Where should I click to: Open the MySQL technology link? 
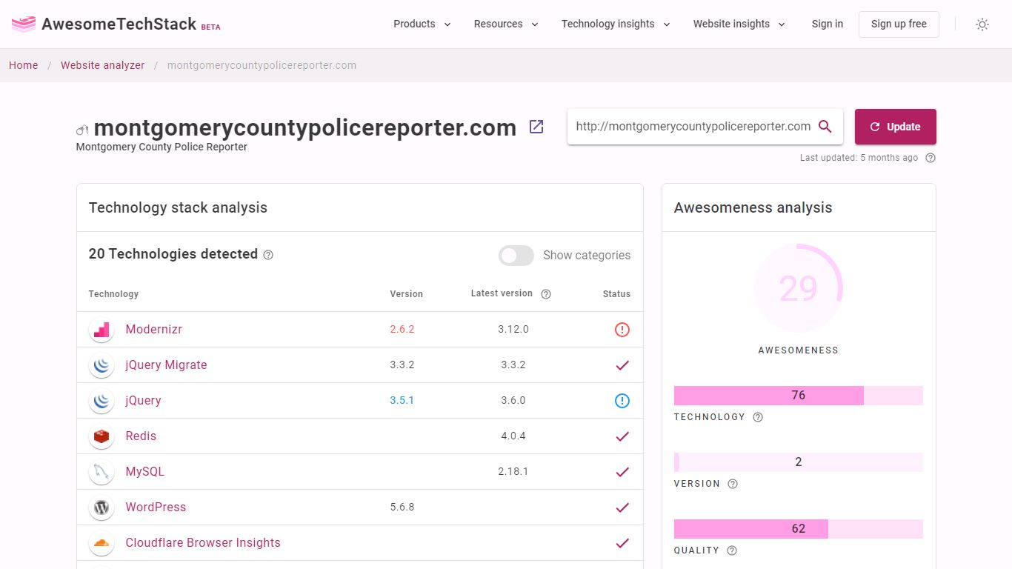pos(145,472)
